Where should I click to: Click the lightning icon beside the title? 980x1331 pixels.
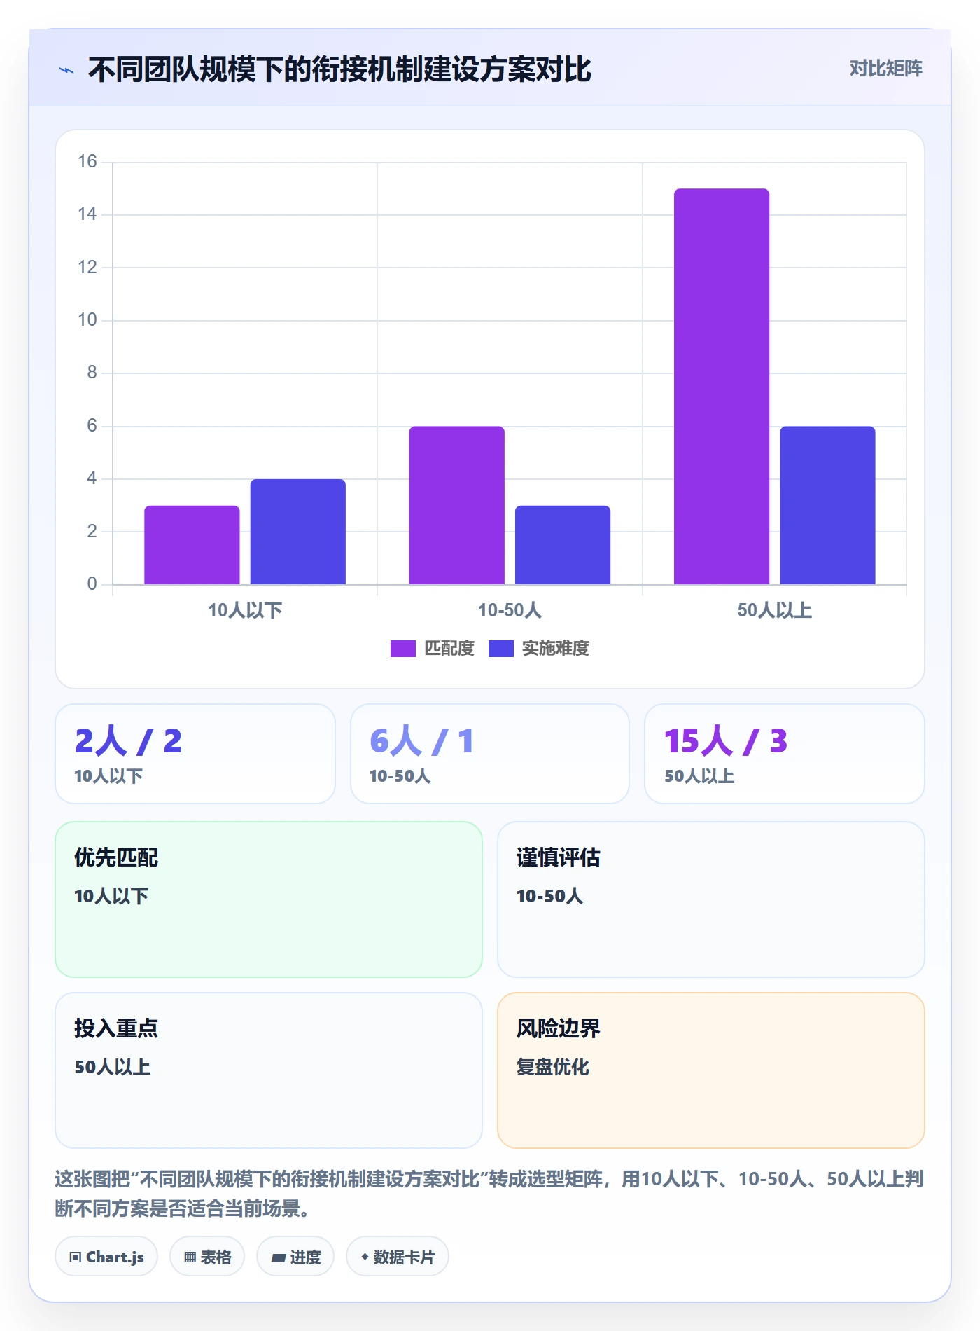(x=66, y=70)
